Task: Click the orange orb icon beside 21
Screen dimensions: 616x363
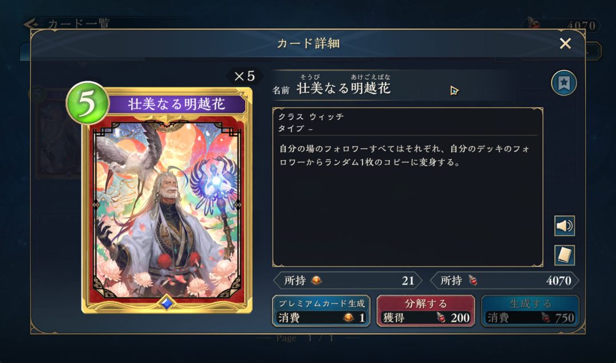Action: [x=316, y=280]
